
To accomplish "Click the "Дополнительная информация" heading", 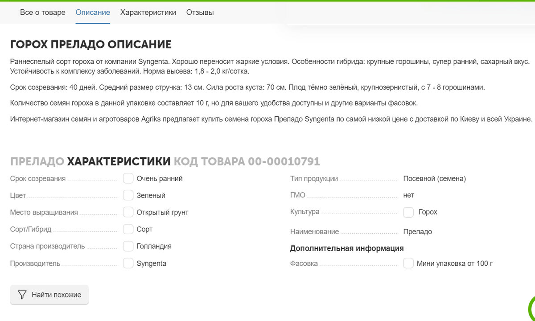I will [347, 248].
